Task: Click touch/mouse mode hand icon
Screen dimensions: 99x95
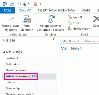Action: click(x=25, y=4)
